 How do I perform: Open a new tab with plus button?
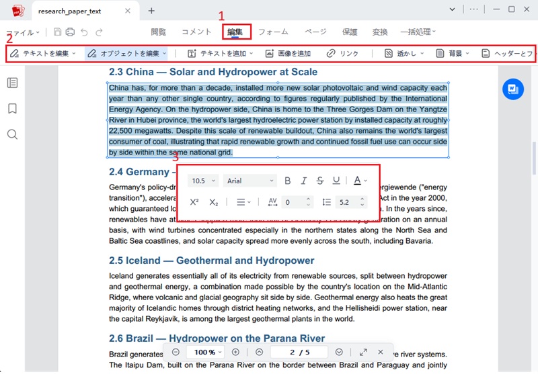(151, 11)
